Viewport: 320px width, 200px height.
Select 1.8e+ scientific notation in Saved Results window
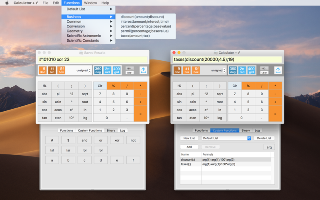(x=130, y=73)
